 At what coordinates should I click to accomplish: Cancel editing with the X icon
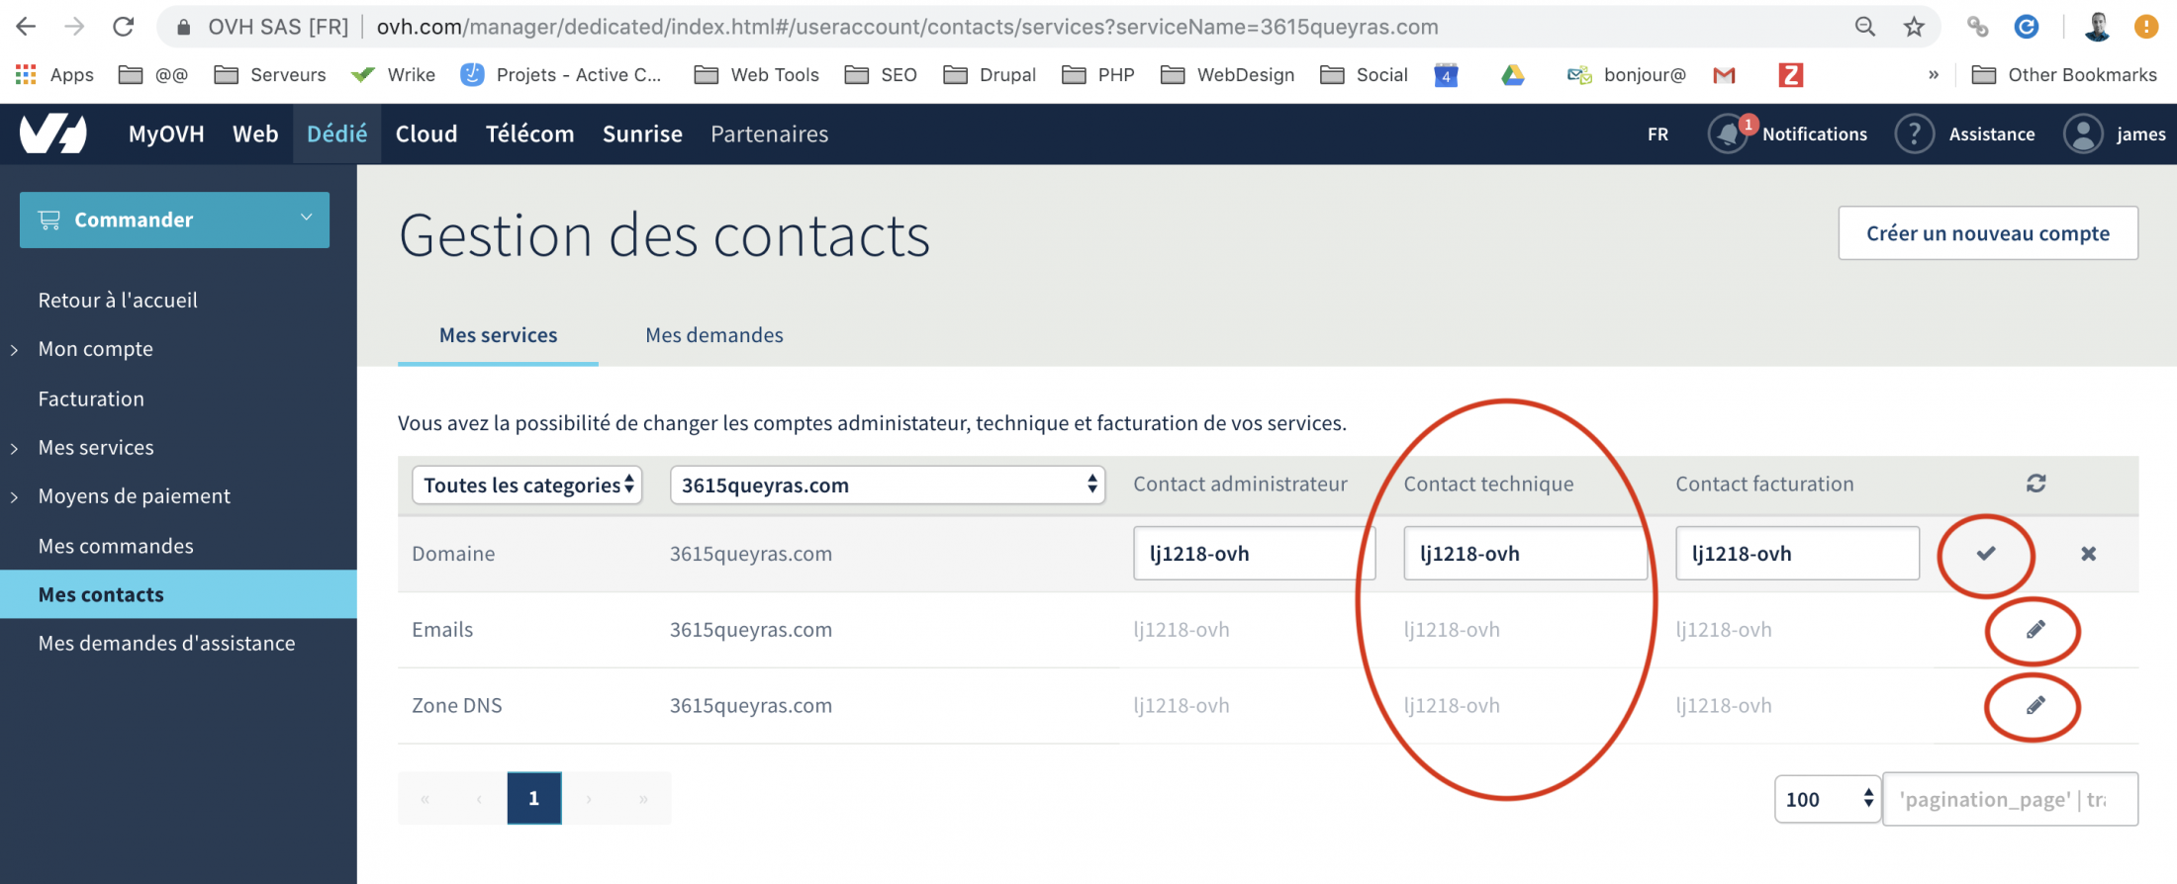tap(2088, 554)
